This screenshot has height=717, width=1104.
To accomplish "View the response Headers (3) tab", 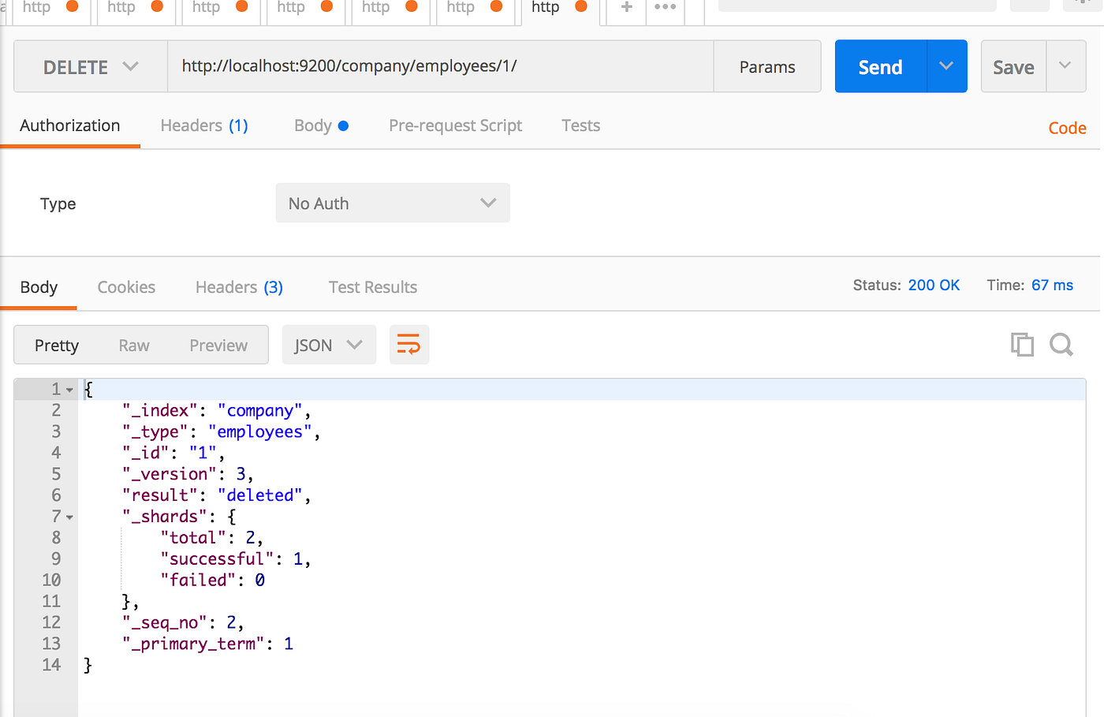I will [238, 287].
